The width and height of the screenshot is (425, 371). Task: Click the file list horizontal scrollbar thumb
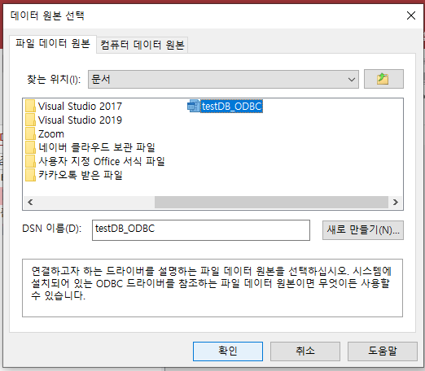coord(271,202)
